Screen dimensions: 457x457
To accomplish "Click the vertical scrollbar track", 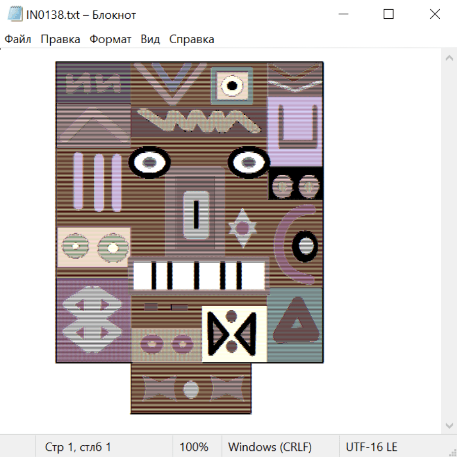I will pos(449,239).
